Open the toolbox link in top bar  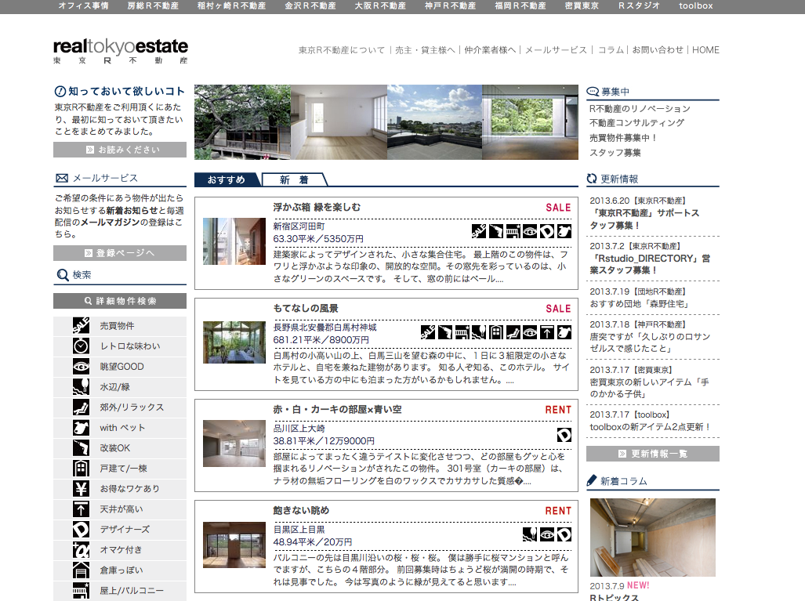[695, 6]
